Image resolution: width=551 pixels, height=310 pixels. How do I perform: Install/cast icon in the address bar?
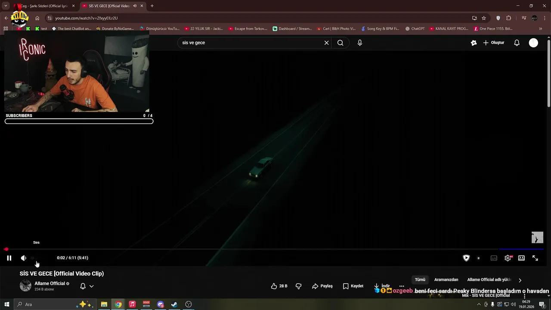tap(474, 18)
